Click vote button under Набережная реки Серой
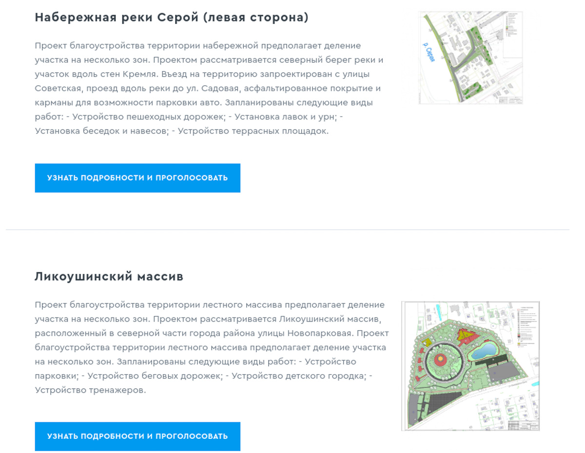 (x=137, y=178)
